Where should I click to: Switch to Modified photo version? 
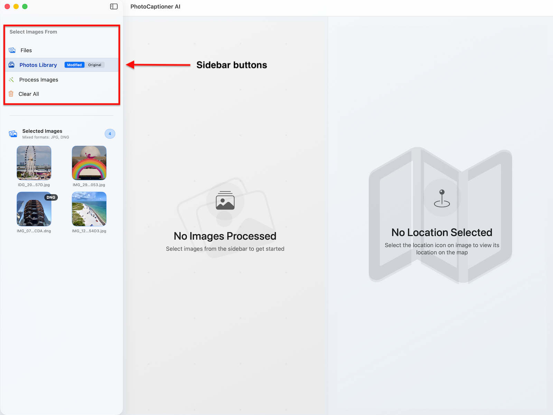tap(74, 65)
